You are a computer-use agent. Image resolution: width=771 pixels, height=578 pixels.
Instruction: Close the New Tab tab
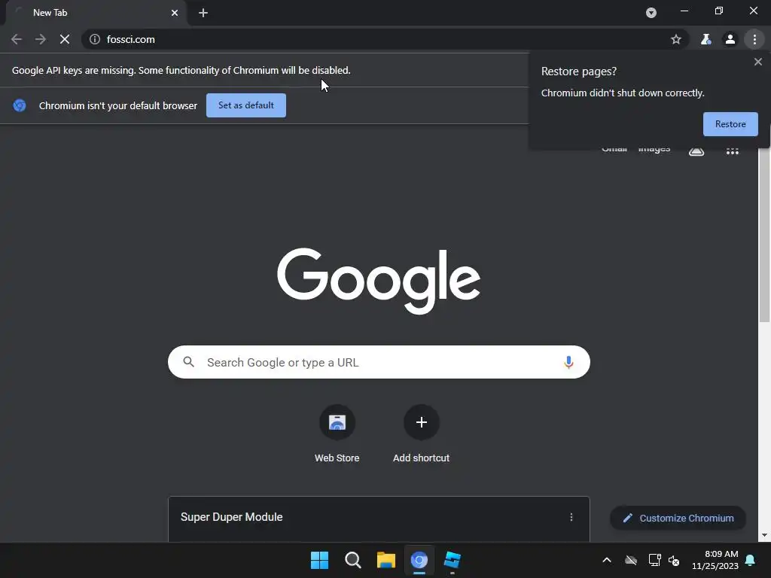point(175,13)
